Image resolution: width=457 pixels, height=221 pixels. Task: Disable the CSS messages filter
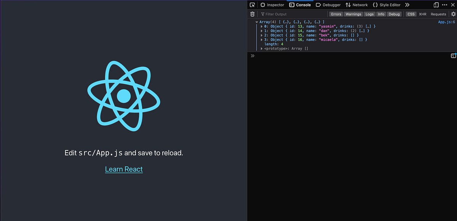pyautogui.click(x=411, y=14)
